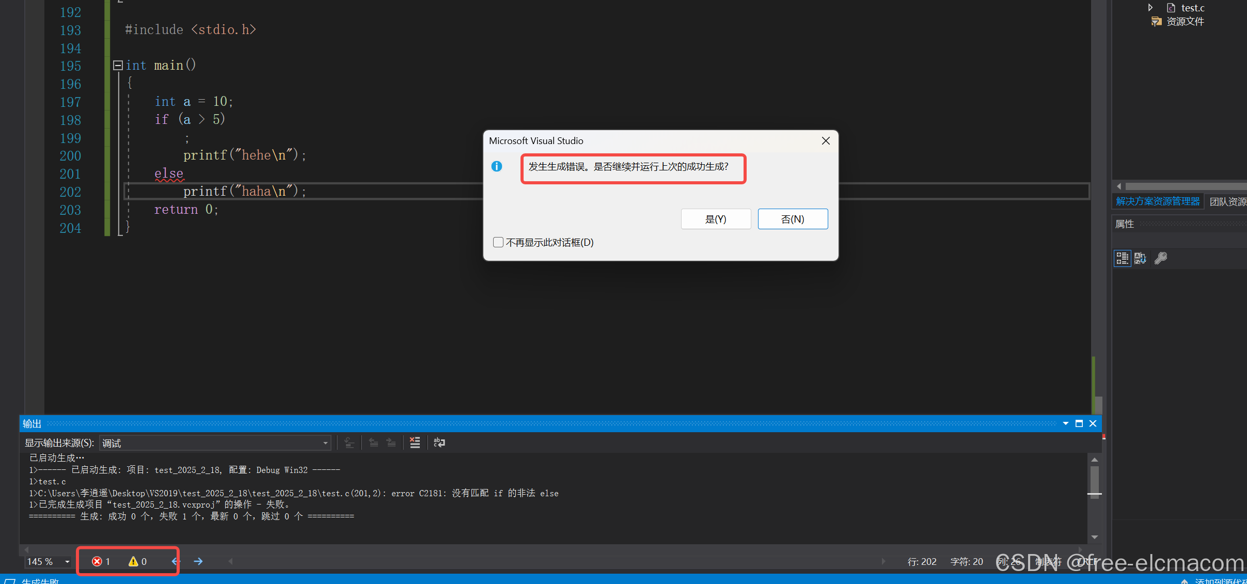
Task: Click the resource files folder icon
Action: tap(1156, 21)
